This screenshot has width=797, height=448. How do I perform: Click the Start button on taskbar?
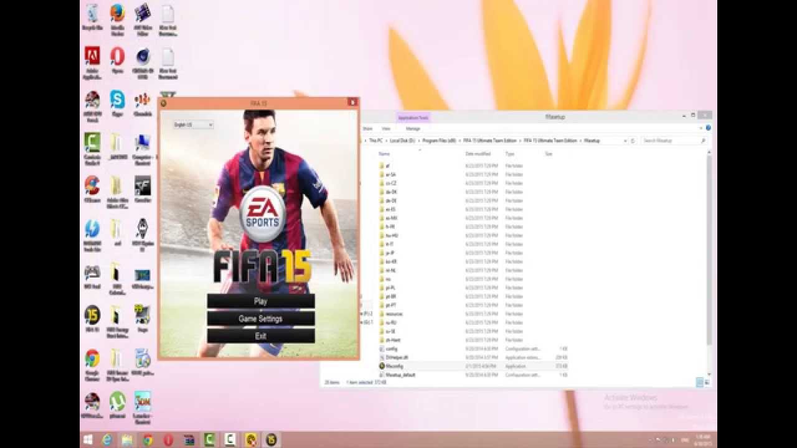pos(88,440)
